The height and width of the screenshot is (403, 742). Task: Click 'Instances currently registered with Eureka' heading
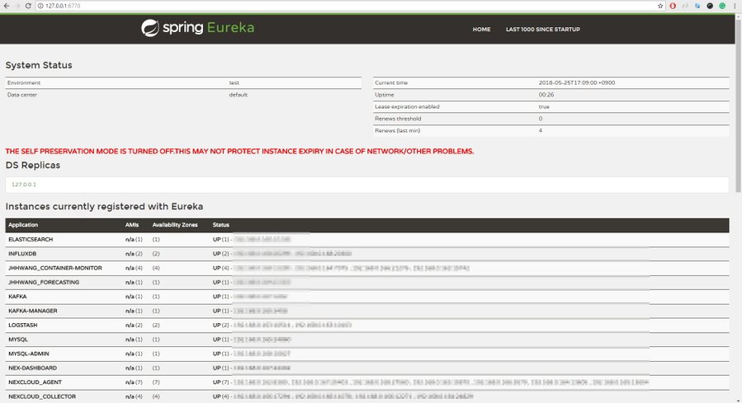coord(104,207)
